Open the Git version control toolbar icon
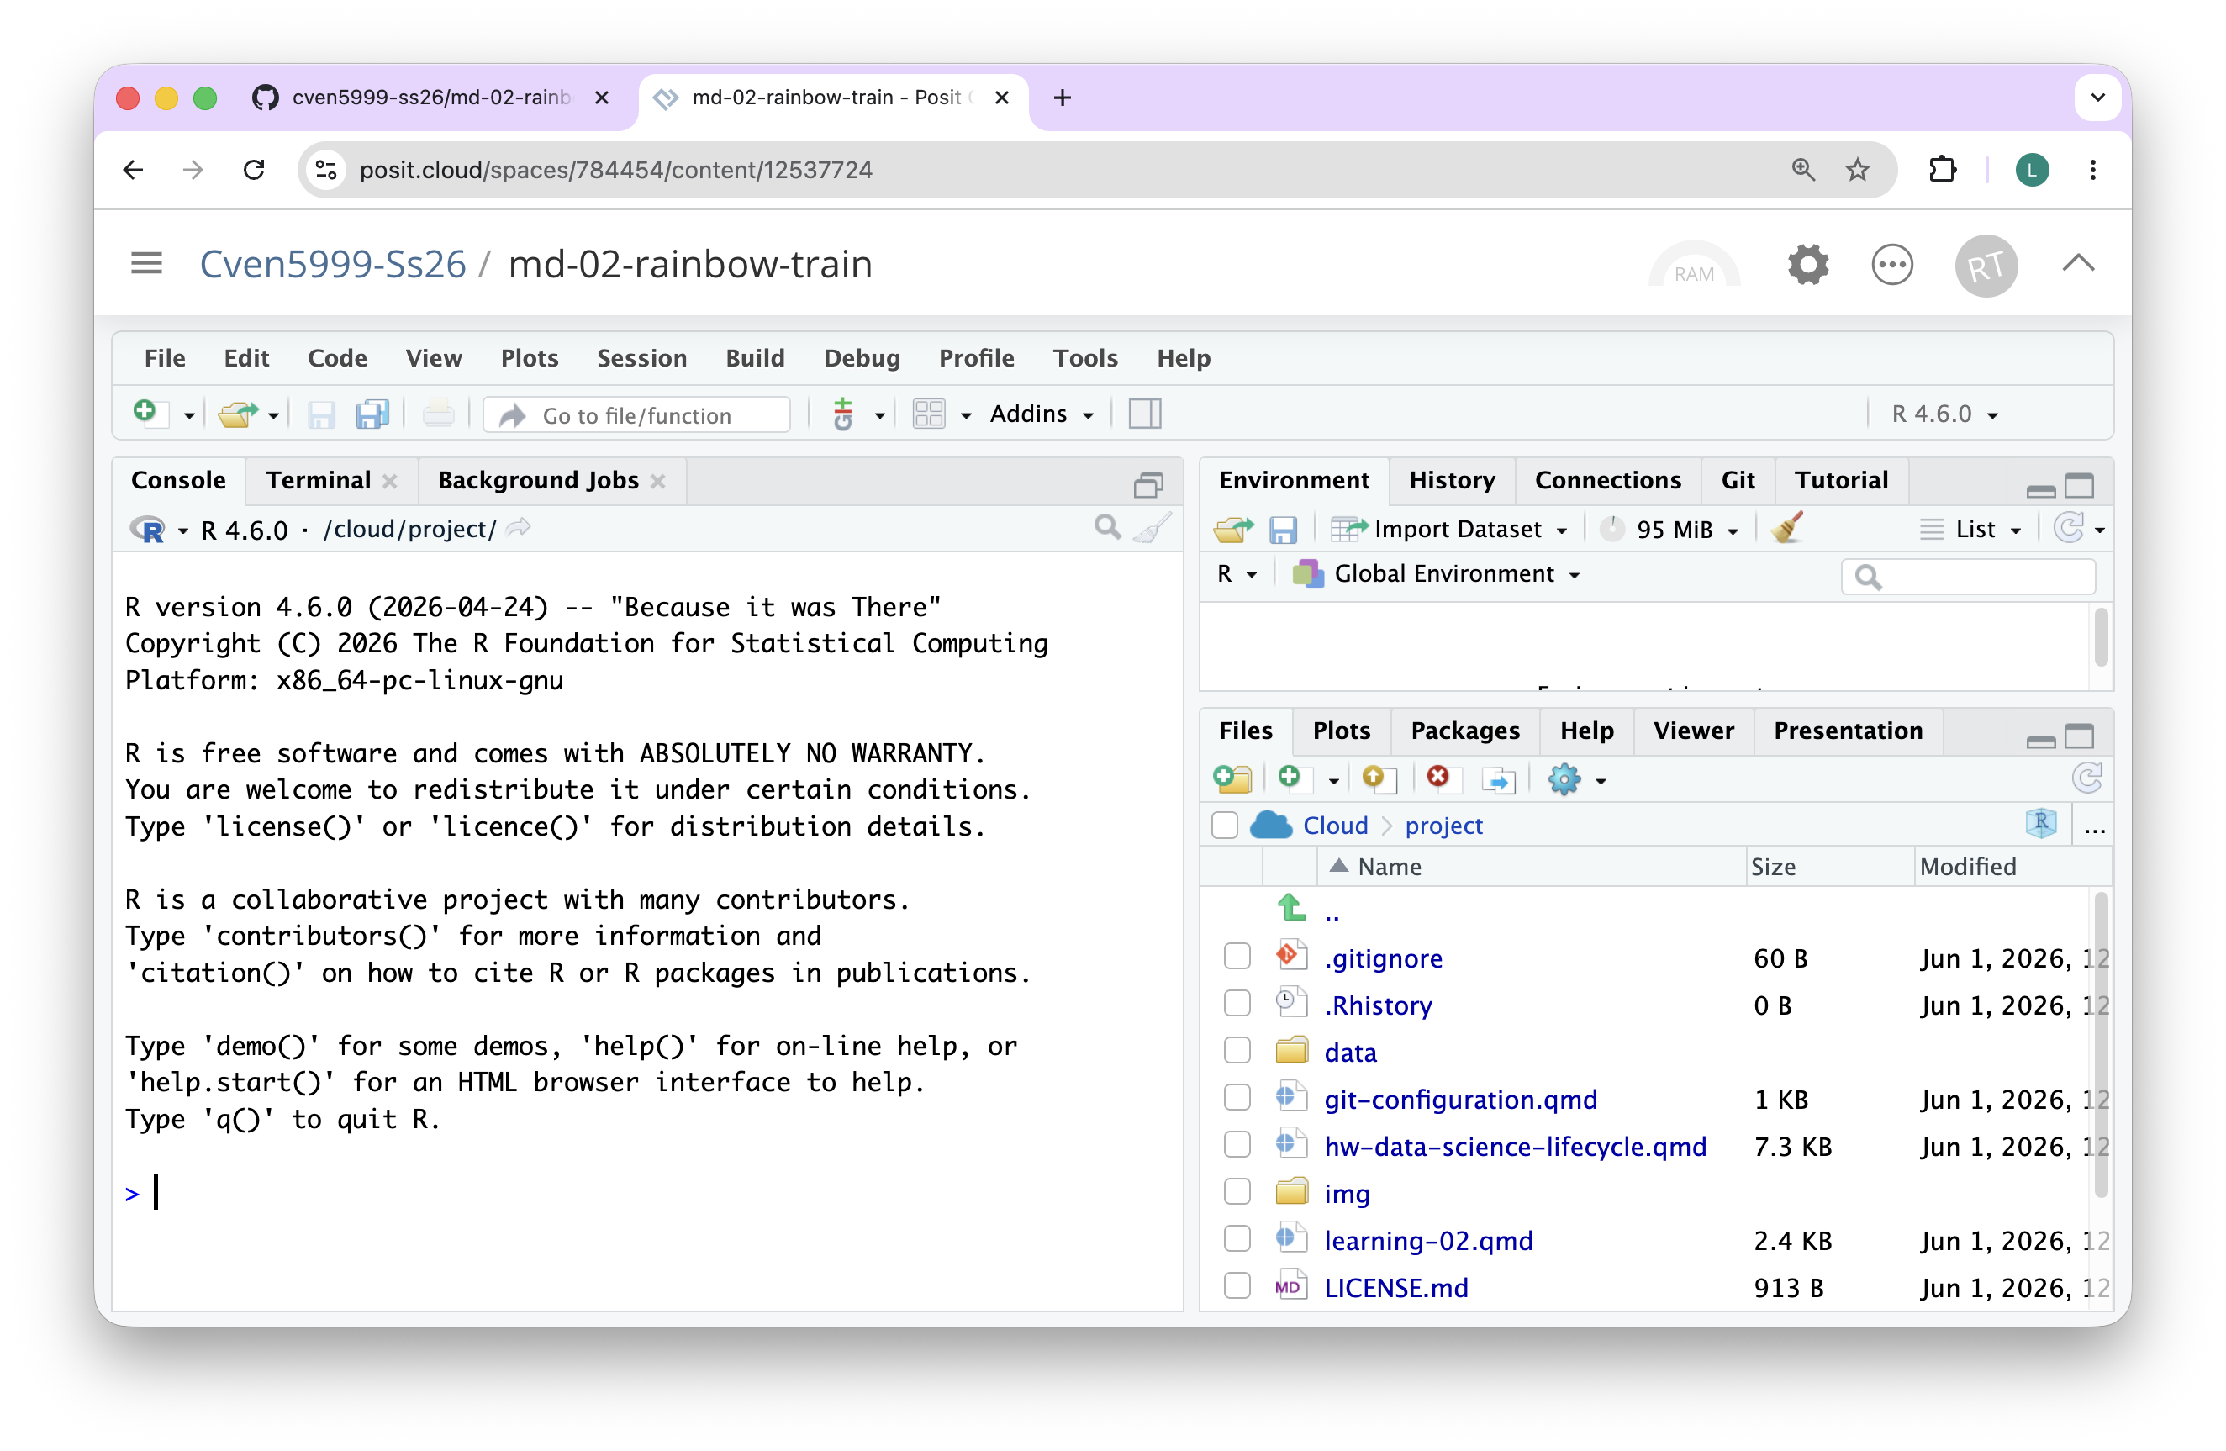Screen dimensions: 2226x1451 [842, 414]
